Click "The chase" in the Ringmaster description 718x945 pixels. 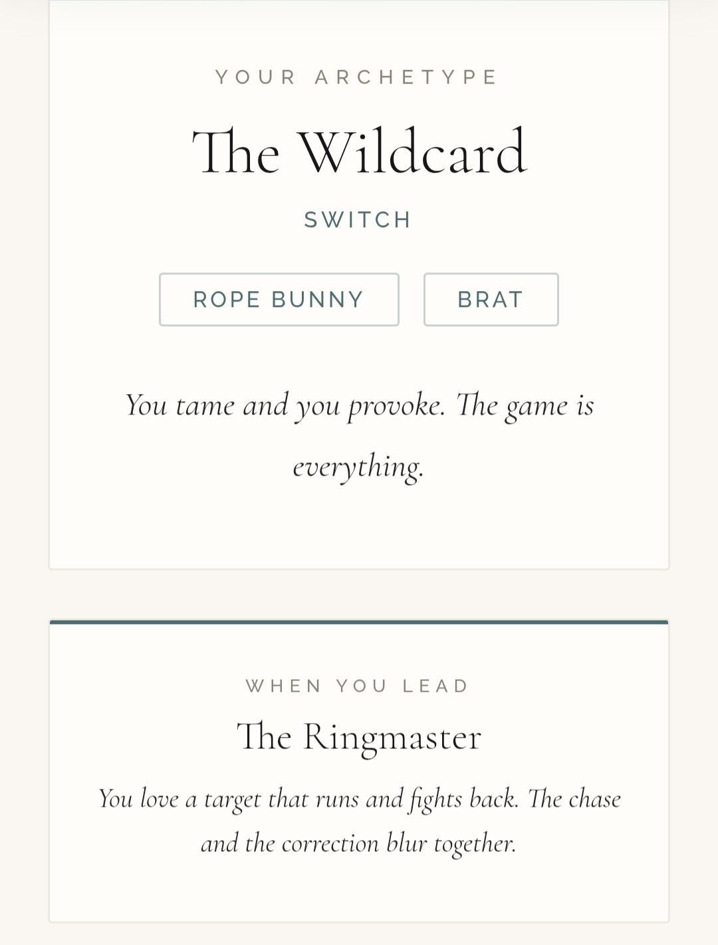coord(574,798)
